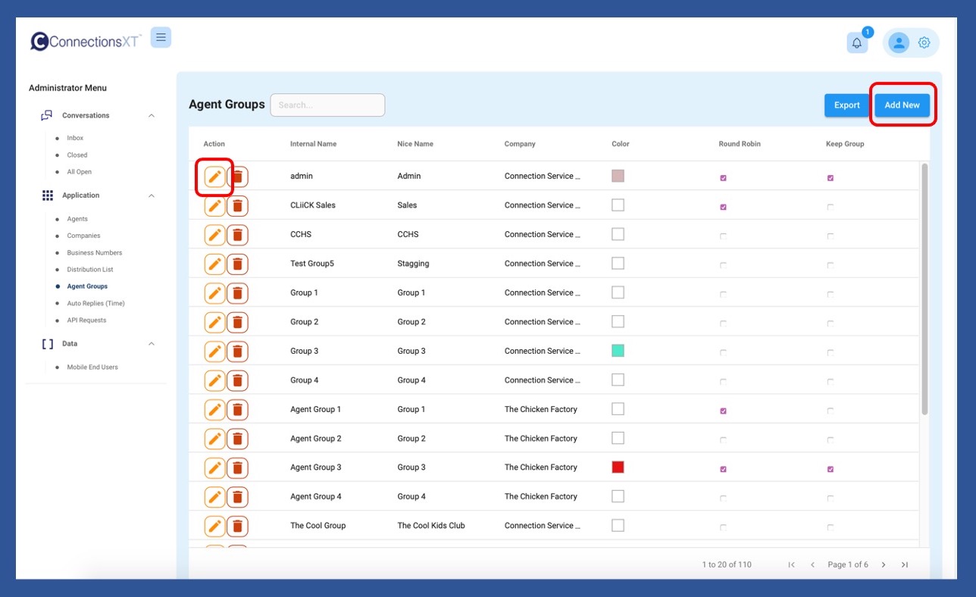Viewport: 976px width, 597px height.
Task: Collapse the Data menu section
Action: click(x=152, y=344)
